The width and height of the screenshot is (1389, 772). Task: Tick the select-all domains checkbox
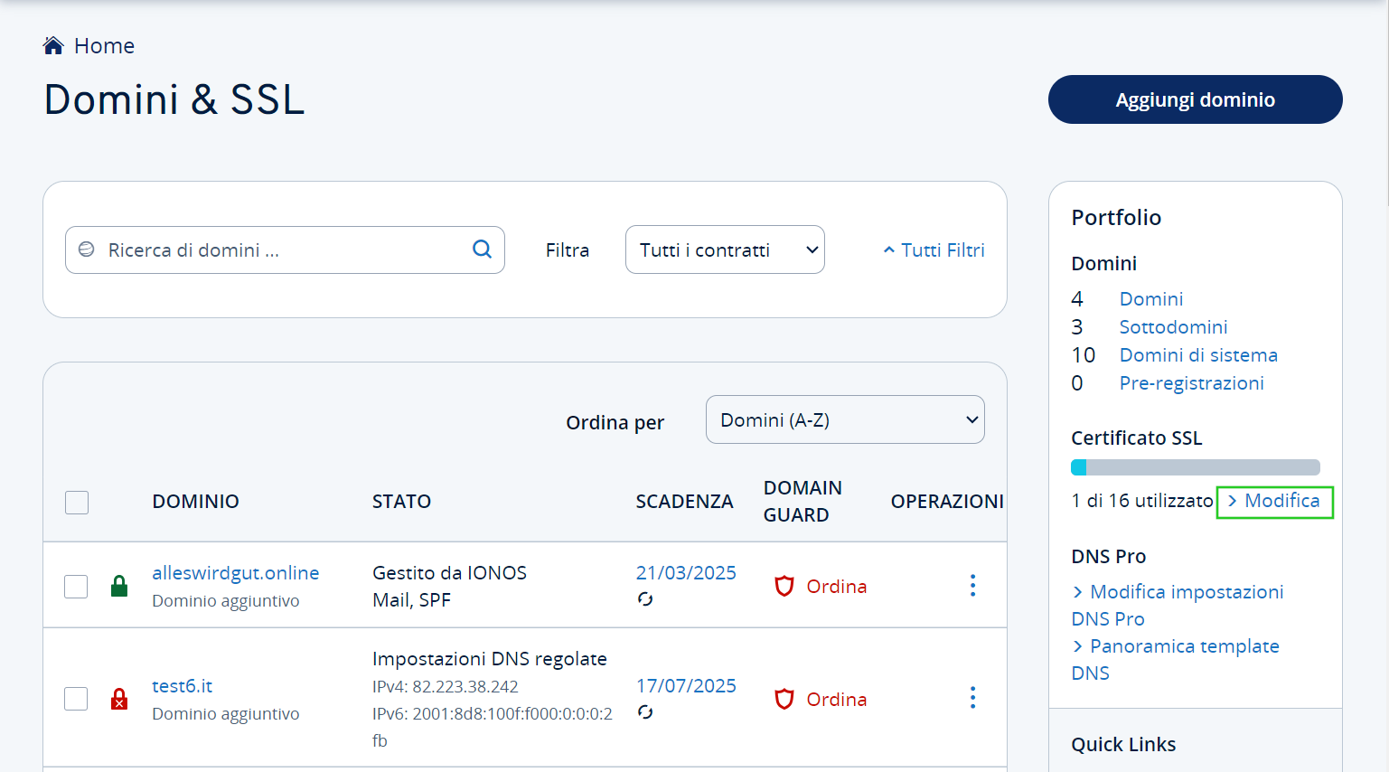pos(77,503)
